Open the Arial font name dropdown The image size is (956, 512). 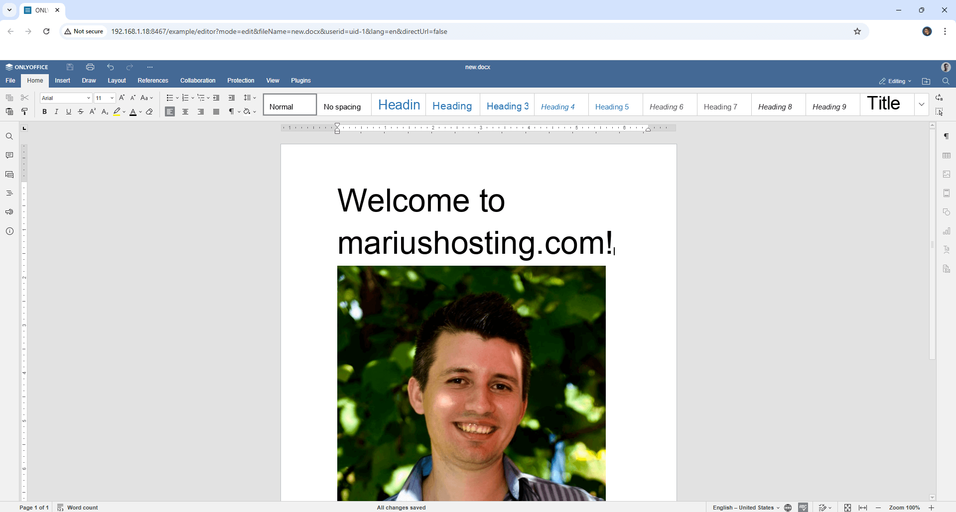(x=89, y=98)
